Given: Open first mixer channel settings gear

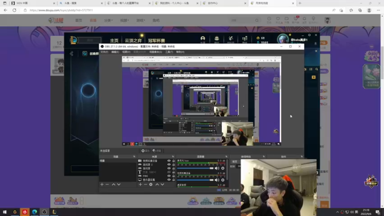Looking at the screenshot, I should point(223,168).
